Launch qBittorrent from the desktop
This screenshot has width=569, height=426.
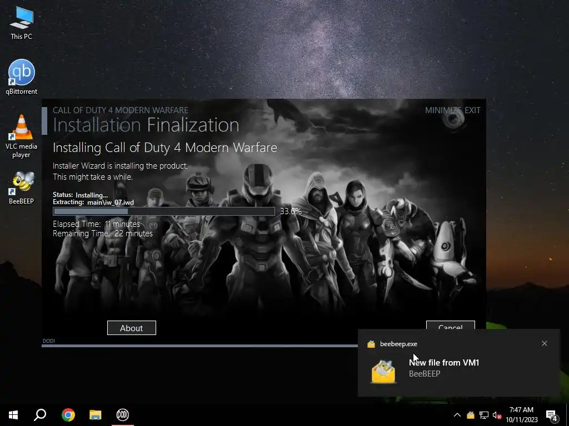click(x=22, y=77)
